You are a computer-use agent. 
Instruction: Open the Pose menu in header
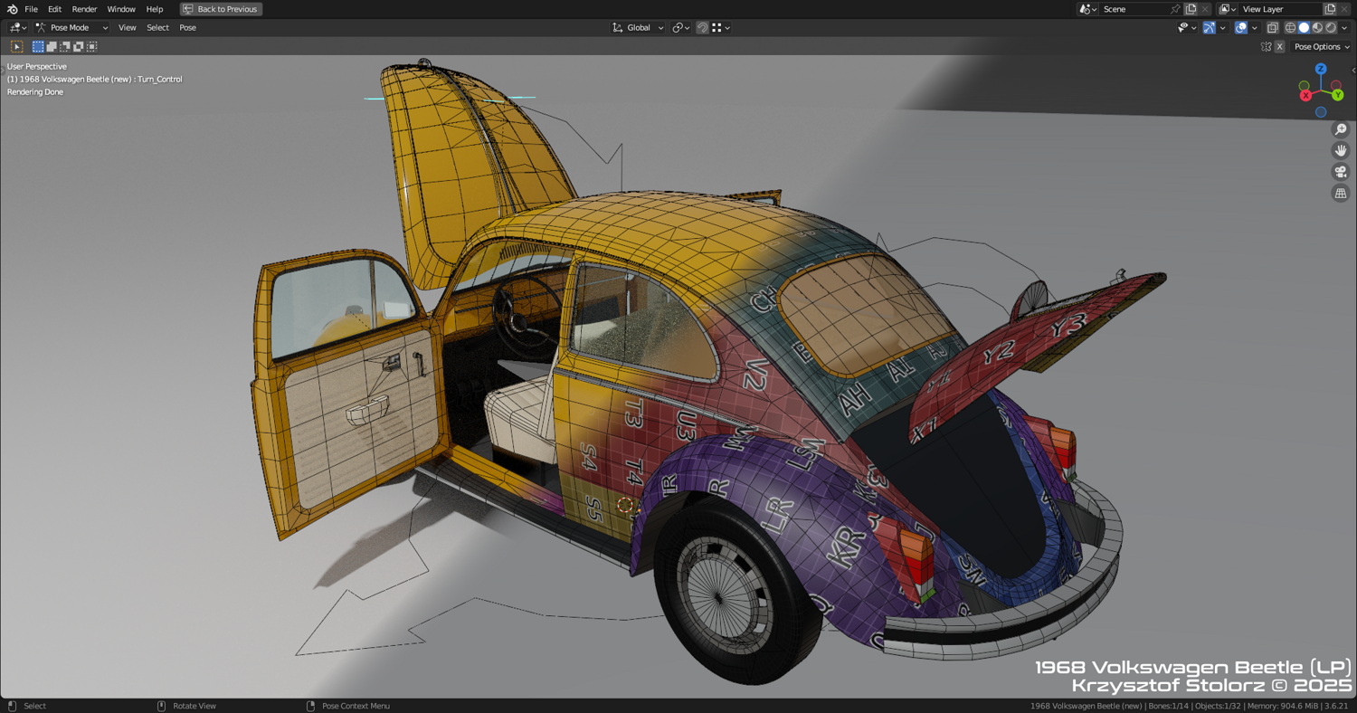[x=187, y=28]
